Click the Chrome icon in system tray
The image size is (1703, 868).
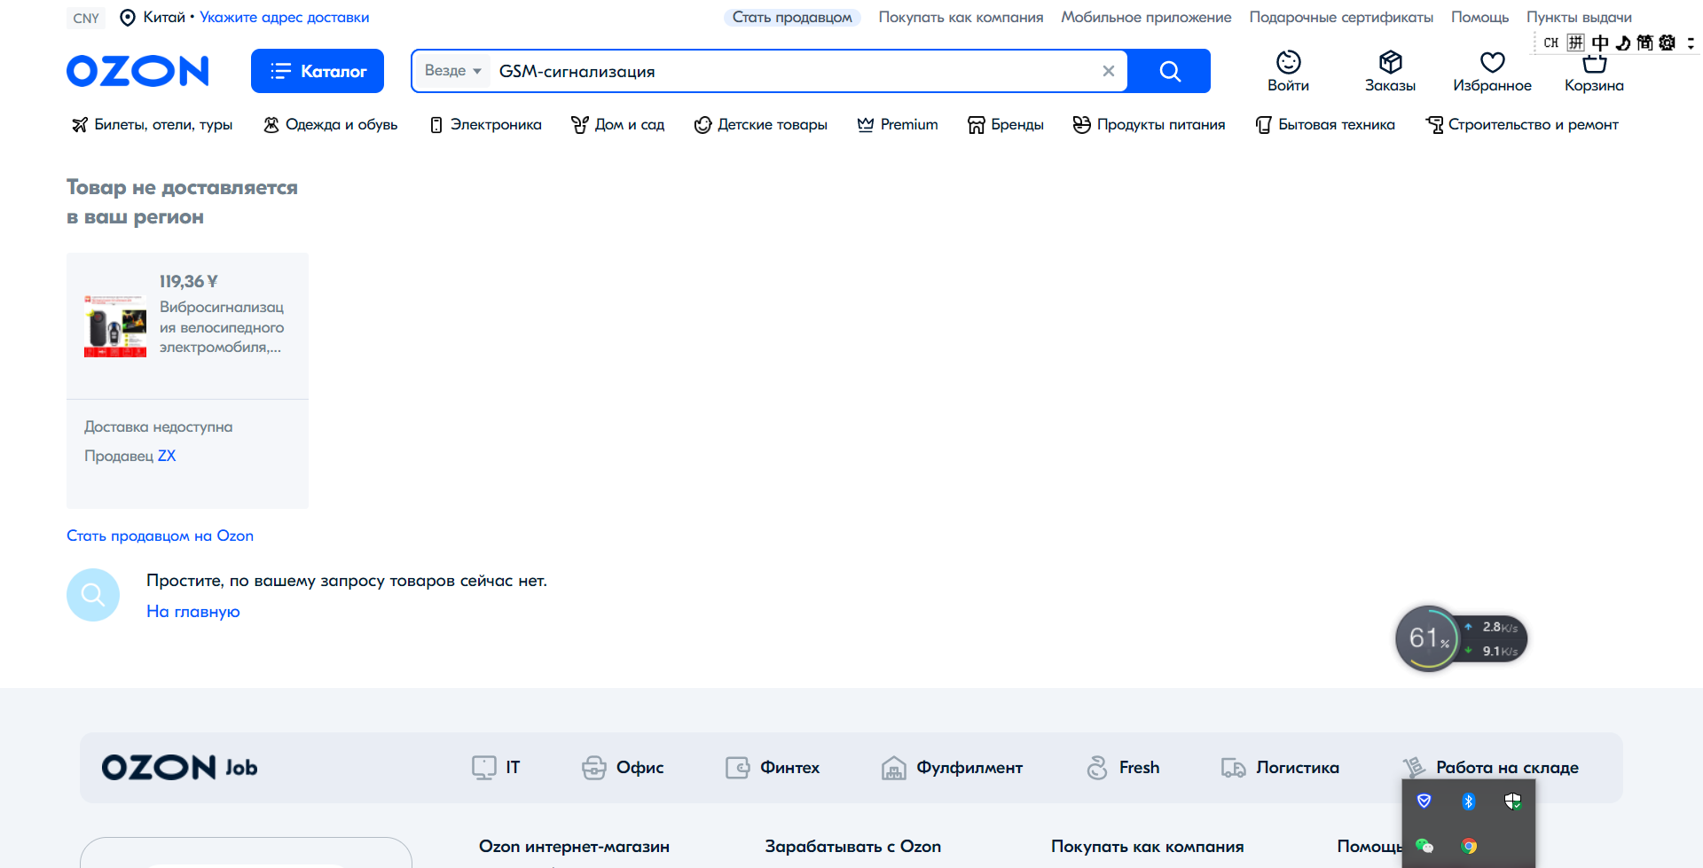click(1469, 846)
